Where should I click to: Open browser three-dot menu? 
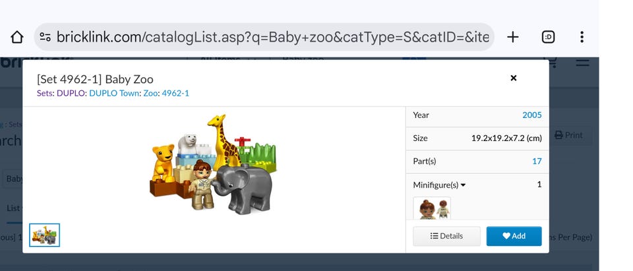point(582,37)
